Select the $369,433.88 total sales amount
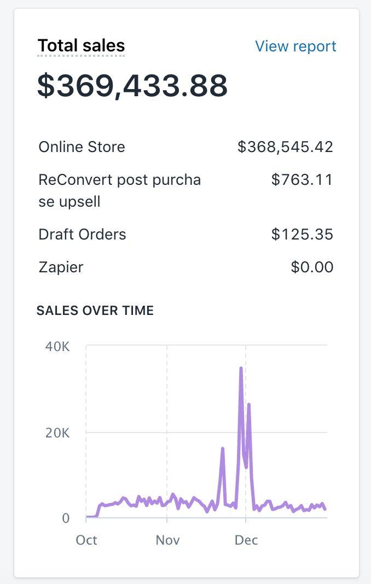This screenshot has height=584, width=371. point(132,86)
